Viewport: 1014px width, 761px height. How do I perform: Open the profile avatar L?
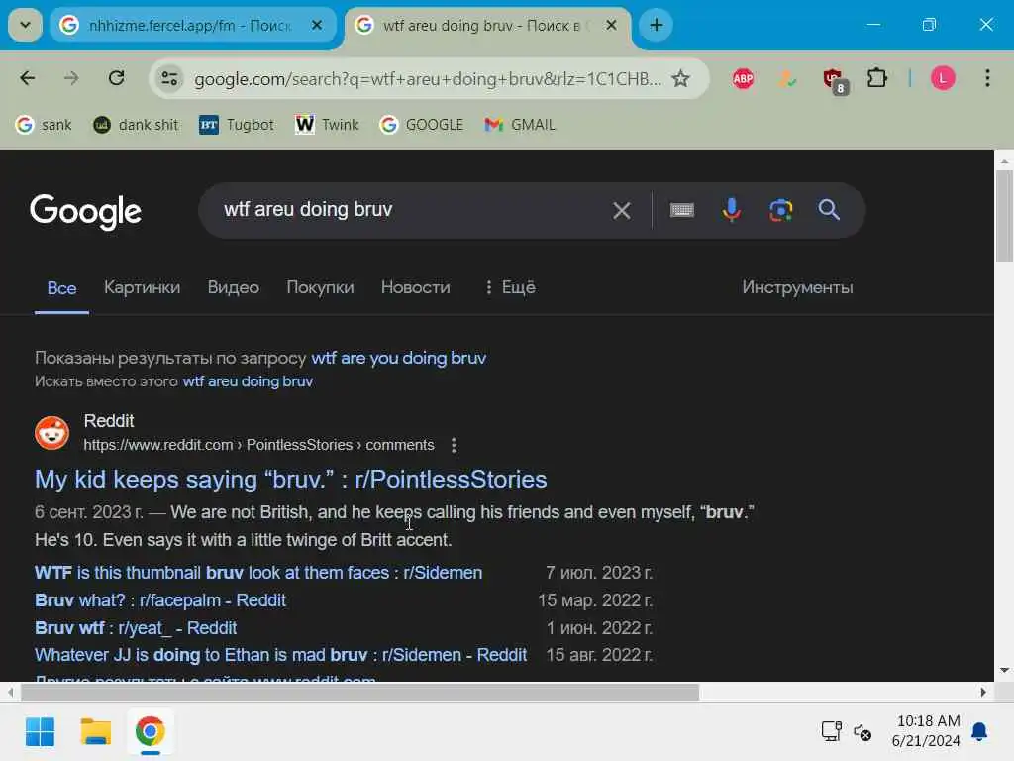943,79
